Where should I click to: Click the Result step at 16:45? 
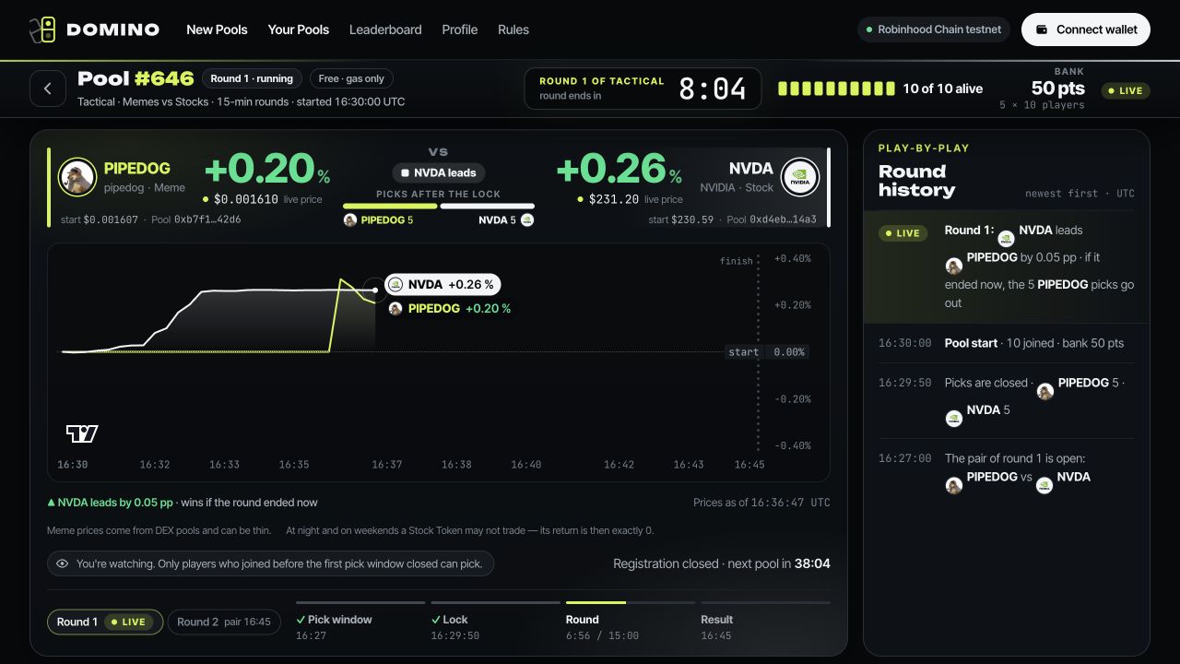(x=765, y=622)
